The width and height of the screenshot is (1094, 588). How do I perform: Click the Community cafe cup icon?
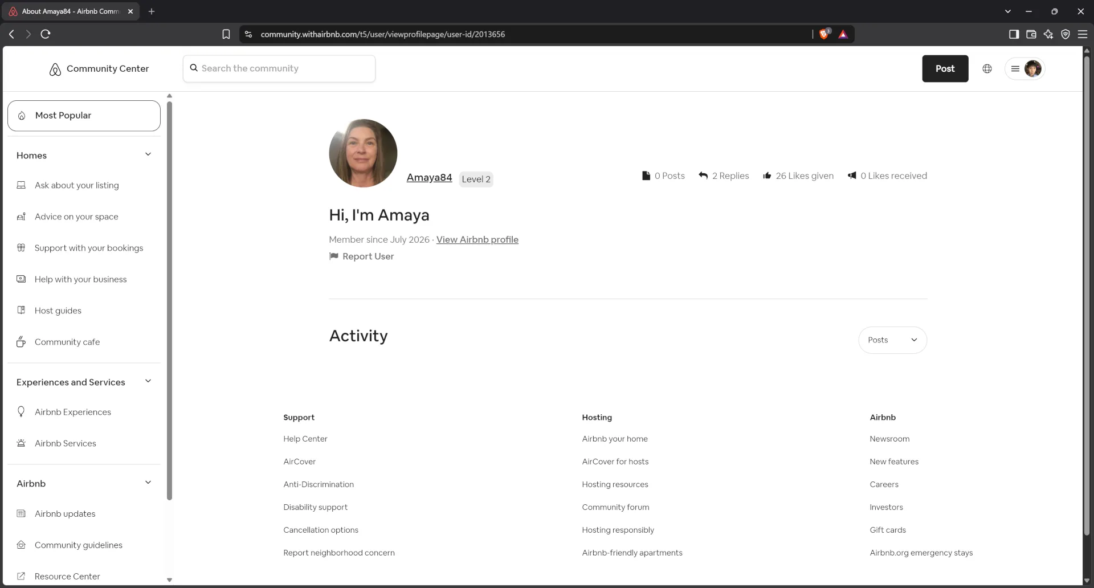tap(21, 341)
